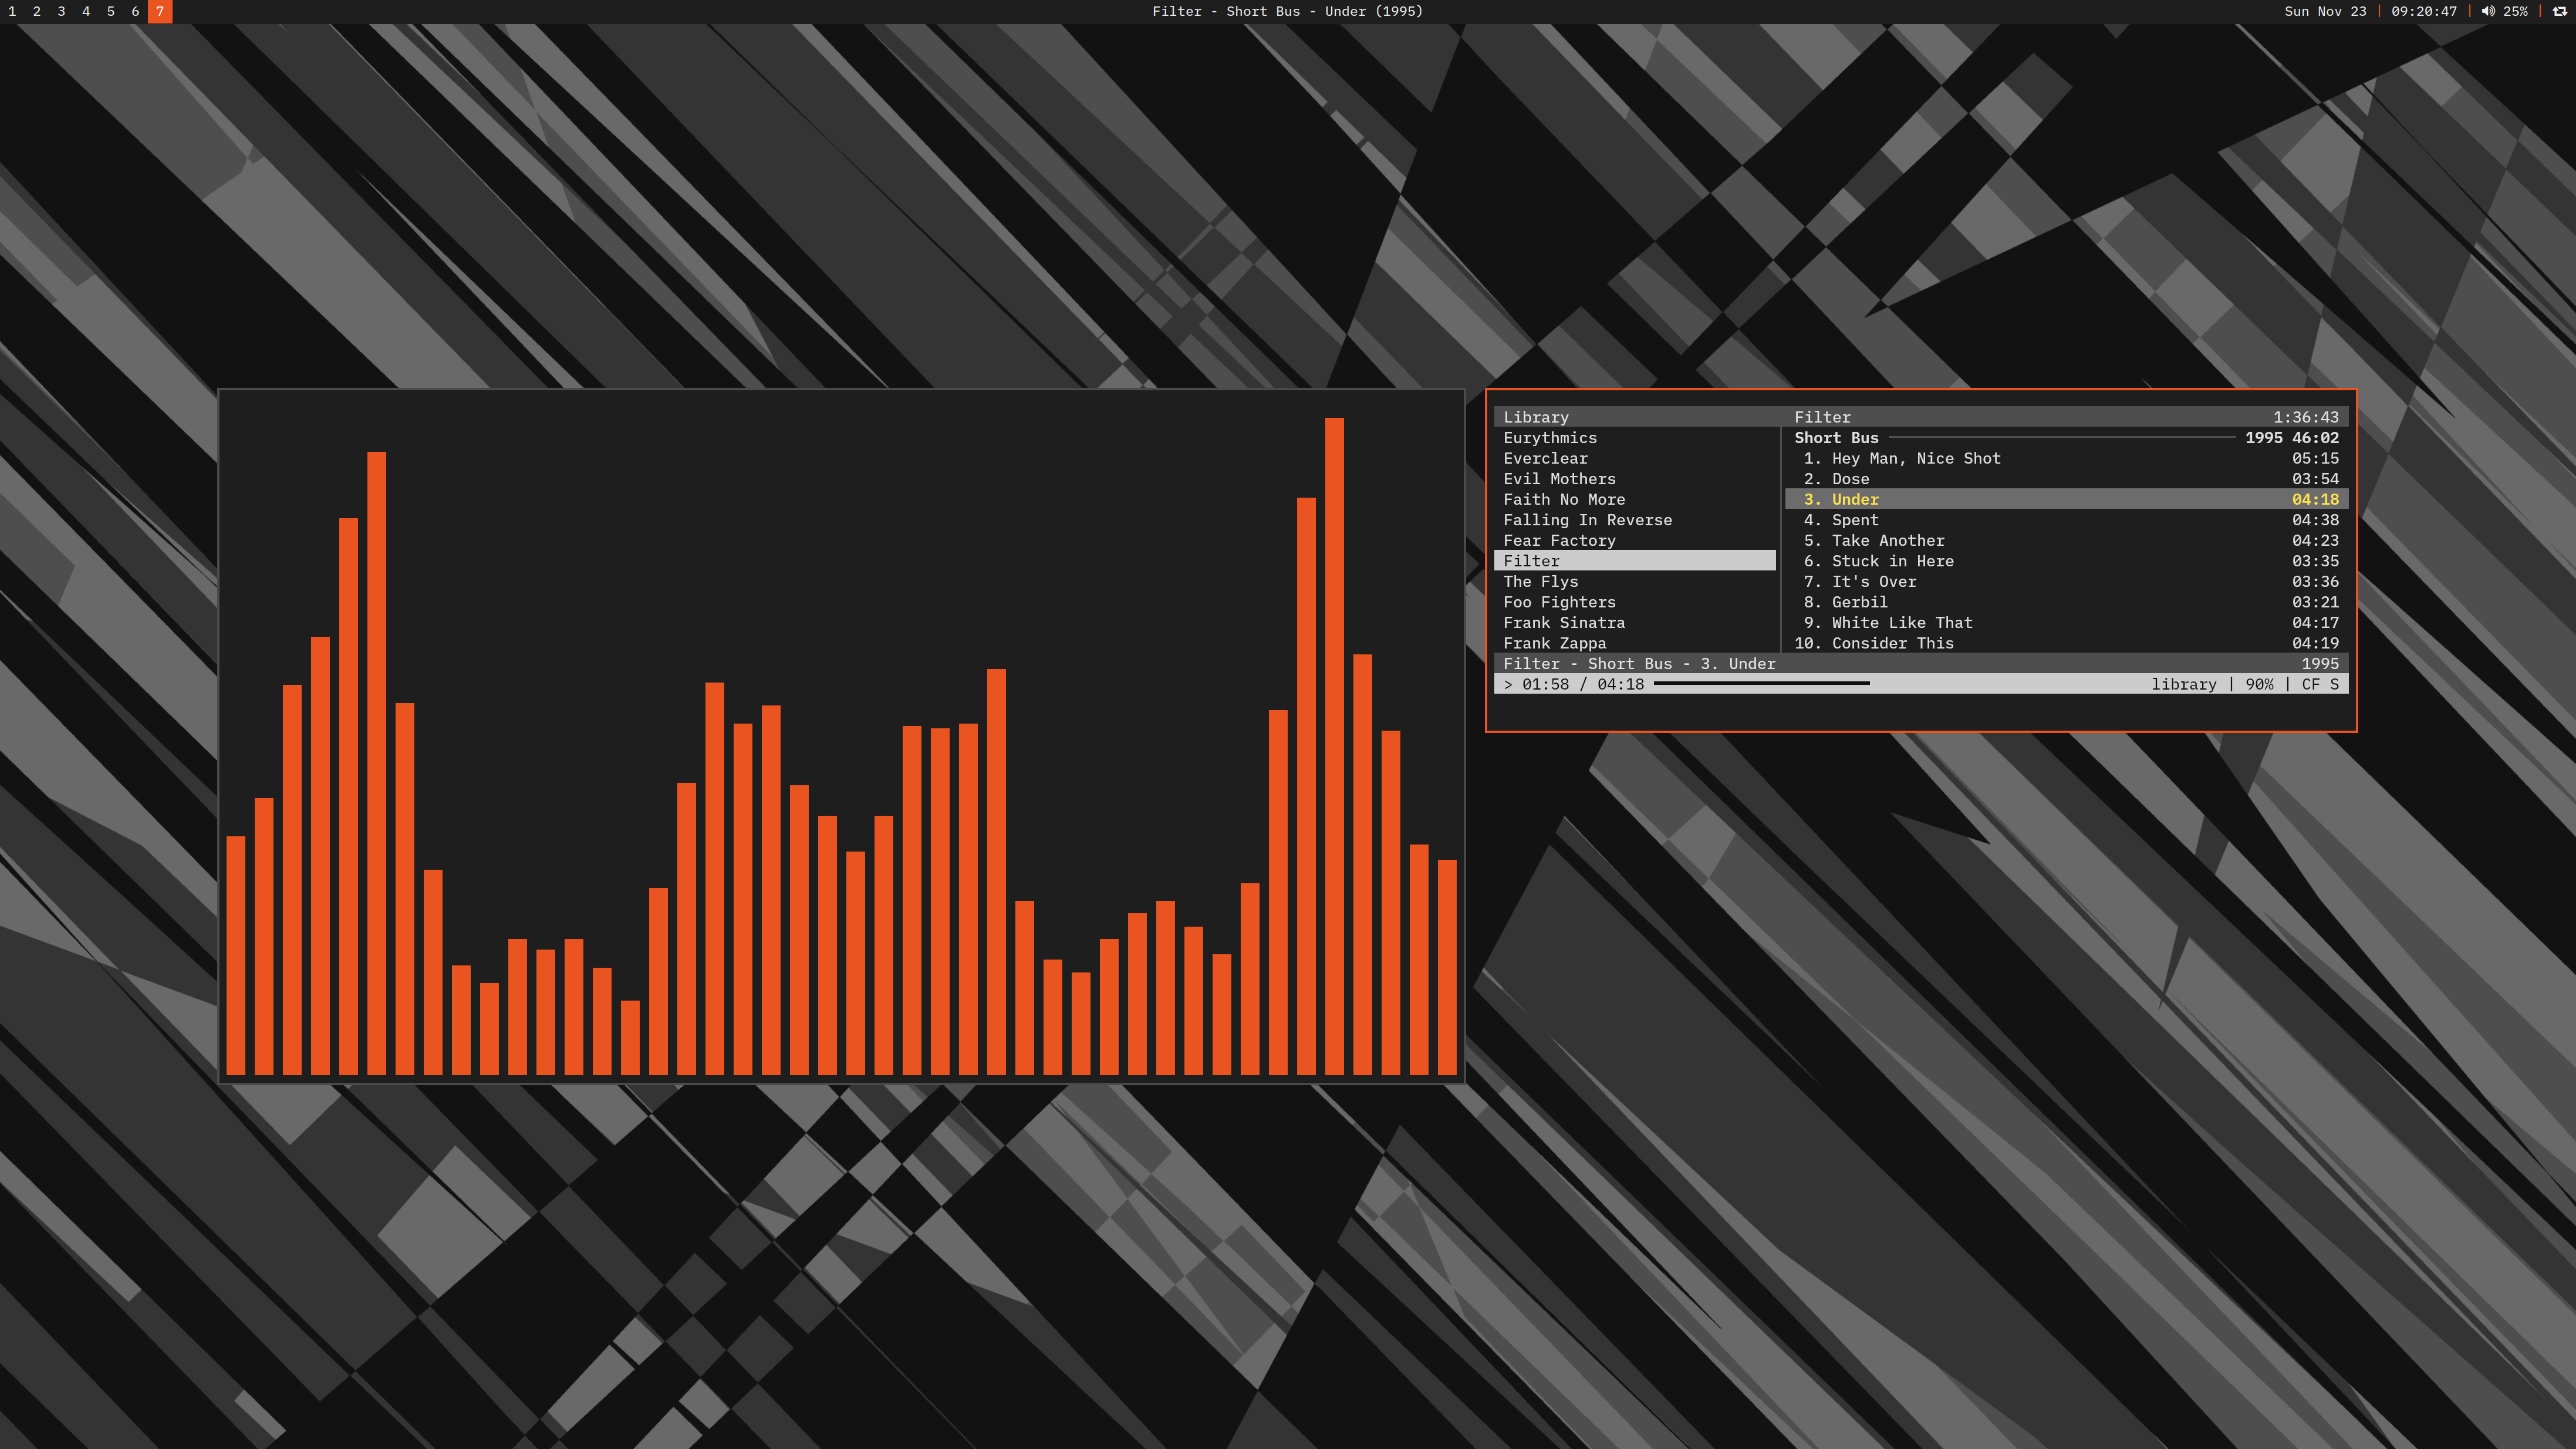The height and width of the screenshot is (1449, 2576).
Task: Click the now-playing title in top bar
Action: coord(1287,11)
